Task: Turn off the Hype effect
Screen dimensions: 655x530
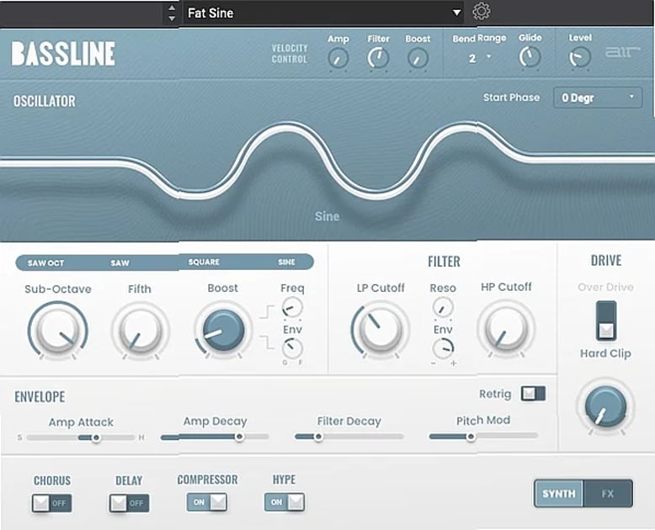Action: pyautogui.click(x=285, y=502)
